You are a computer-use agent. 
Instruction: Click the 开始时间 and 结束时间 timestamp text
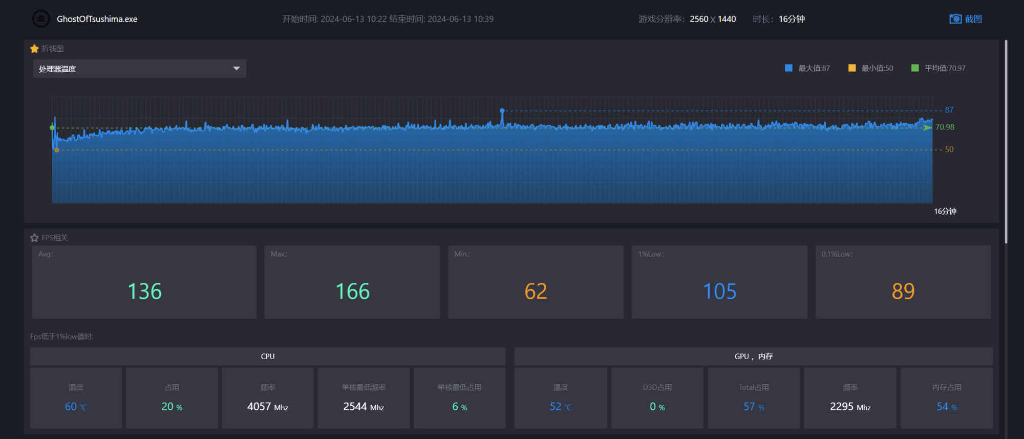pyautogui.click(x=388, y=19)
